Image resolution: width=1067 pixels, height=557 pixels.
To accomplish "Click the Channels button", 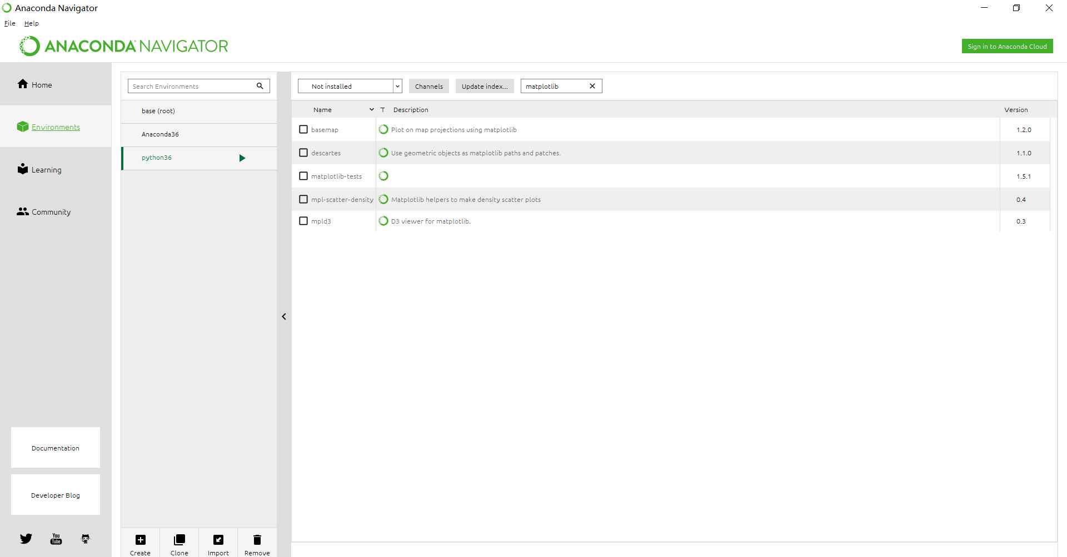I will coord(429,86).
